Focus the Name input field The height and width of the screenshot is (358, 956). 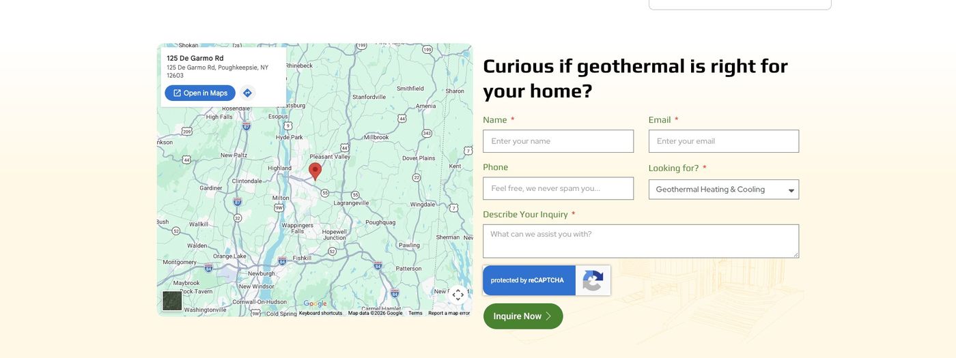point(558,141)
